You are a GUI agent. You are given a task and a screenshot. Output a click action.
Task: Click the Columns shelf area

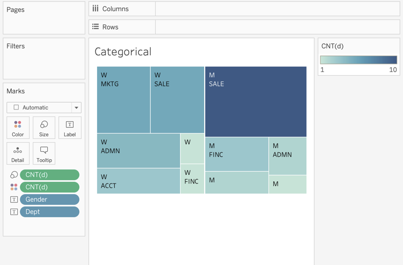tap(277, 9)
